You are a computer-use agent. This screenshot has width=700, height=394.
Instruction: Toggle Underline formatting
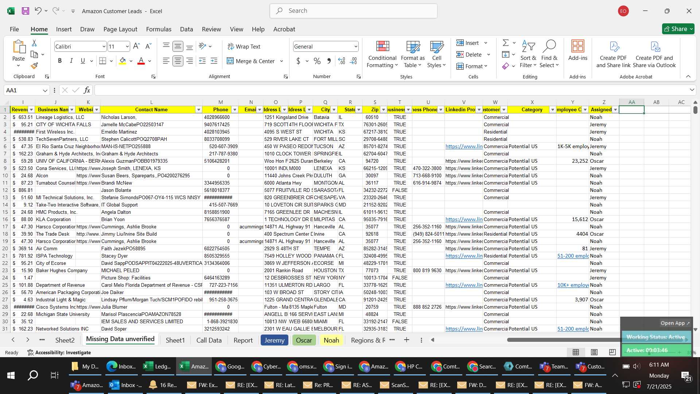(x=83, y=61)
